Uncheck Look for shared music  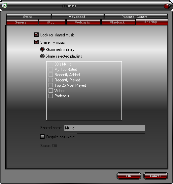(36, 35)
